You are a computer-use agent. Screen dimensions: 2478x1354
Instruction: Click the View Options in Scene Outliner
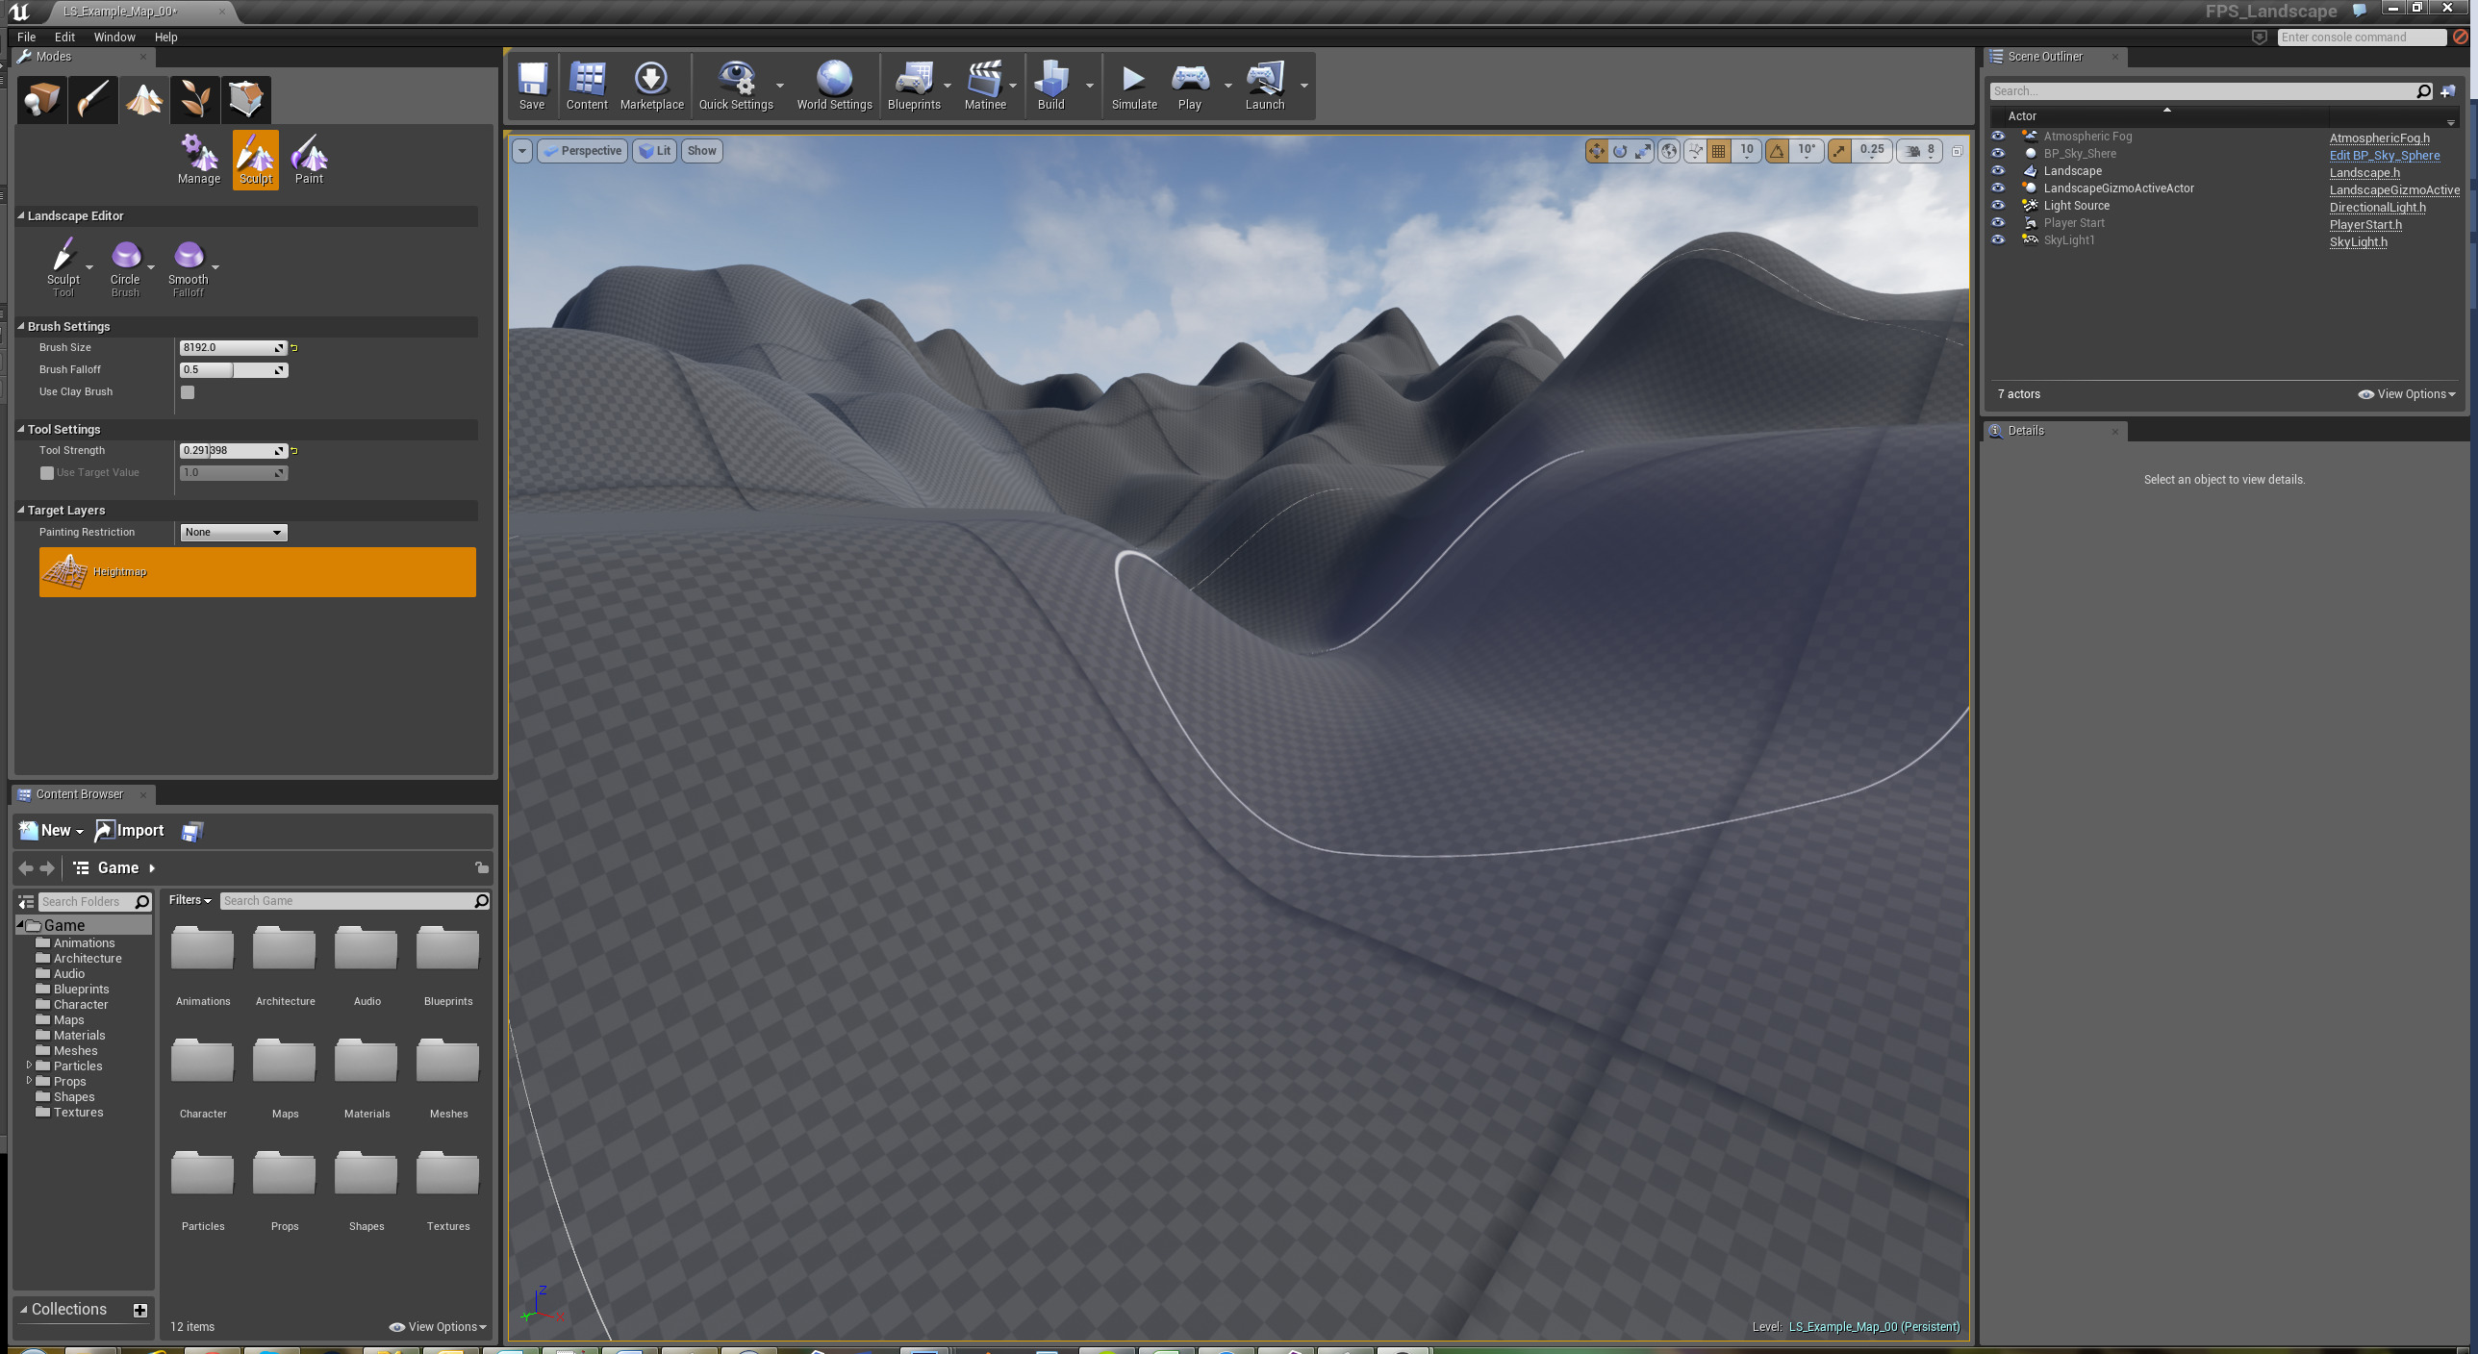(2406, 393)
